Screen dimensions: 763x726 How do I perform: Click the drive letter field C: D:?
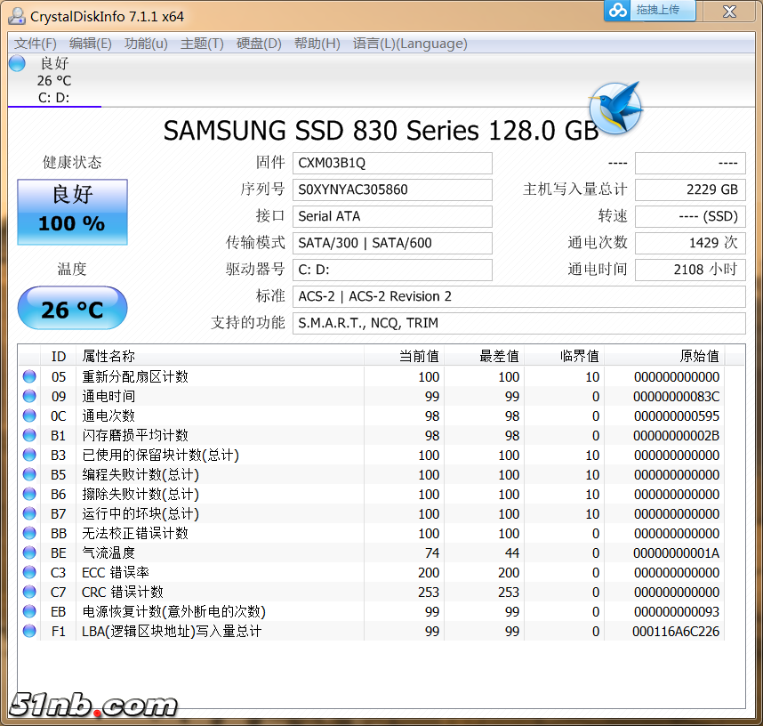pyautogui.click(x=392, y=270)
